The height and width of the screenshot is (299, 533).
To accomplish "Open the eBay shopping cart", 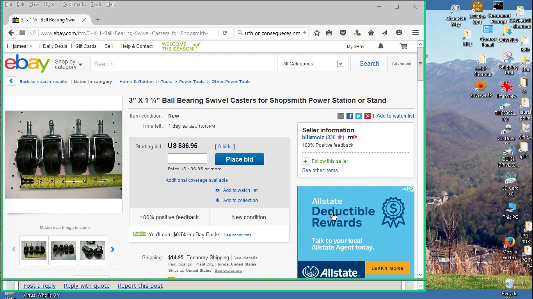I will (403, 46).
